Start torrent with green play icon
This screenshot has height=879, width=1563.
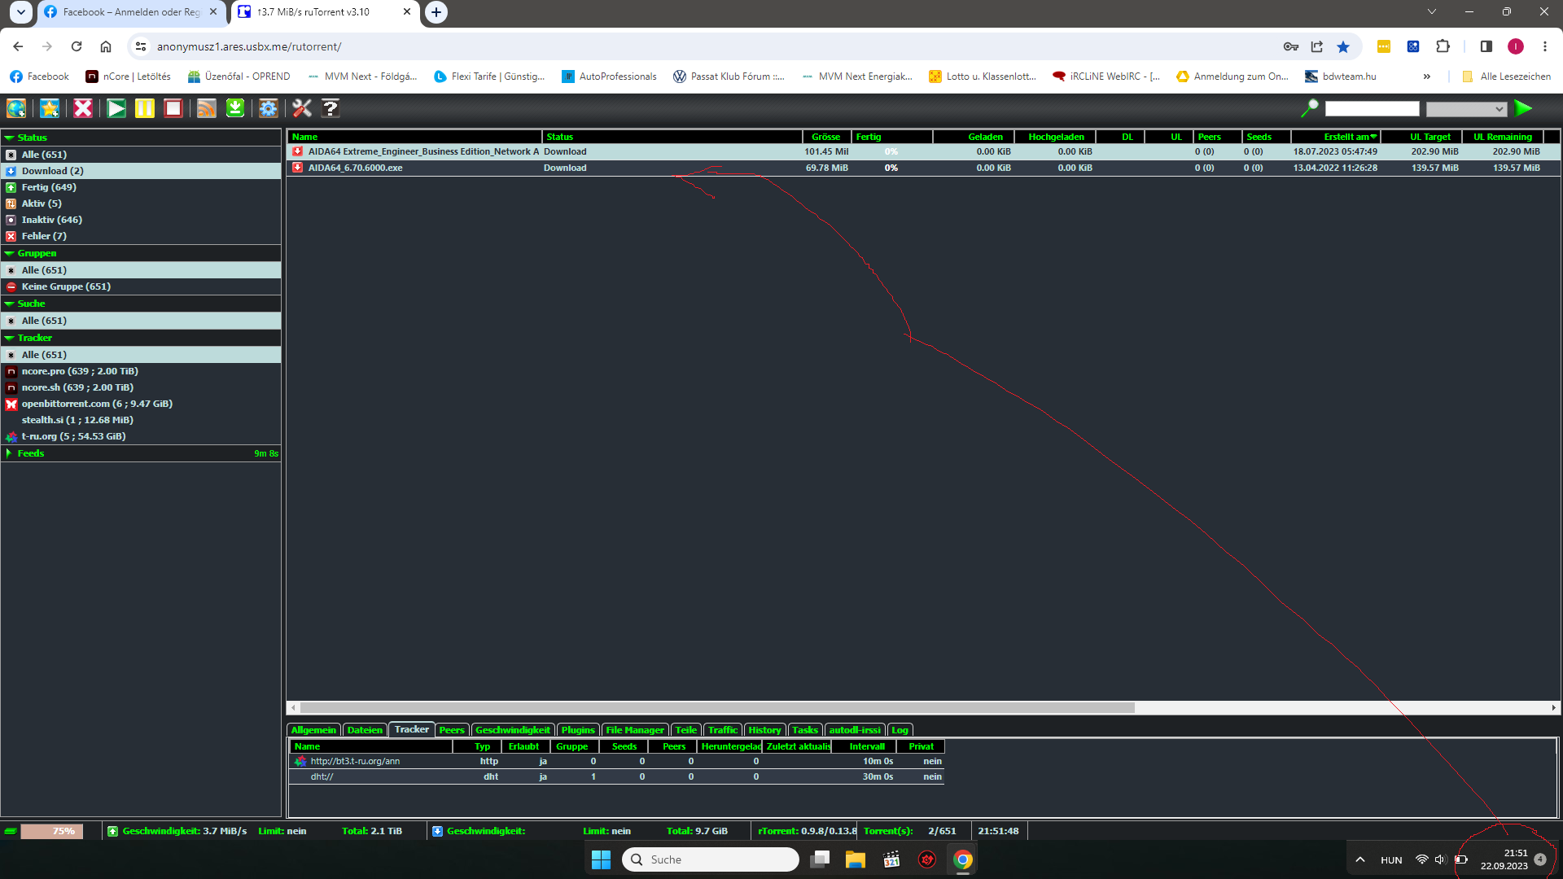tap(116, 108)
